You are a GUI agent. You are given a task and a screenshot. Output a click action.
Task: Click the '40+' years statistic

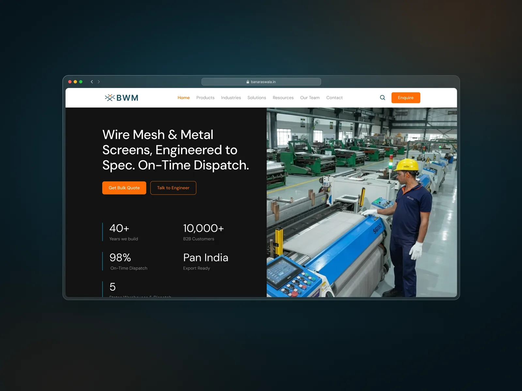pos(119,228)
